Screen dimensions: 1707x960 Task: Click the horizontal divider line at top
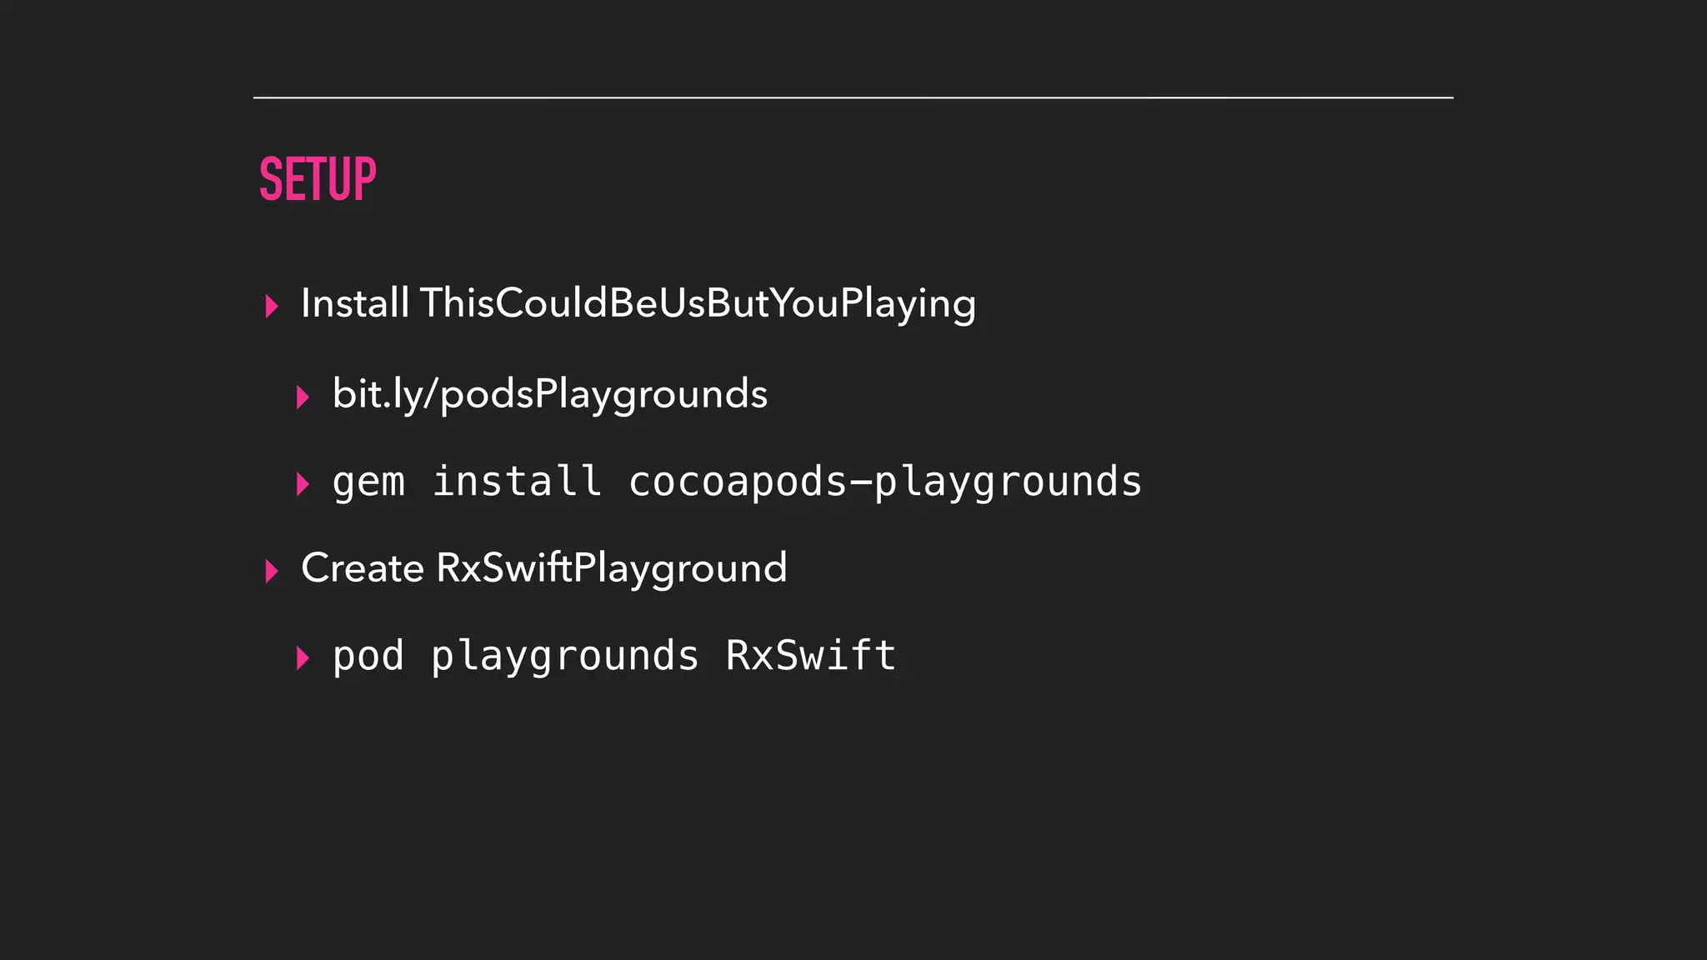pos(853,97)
